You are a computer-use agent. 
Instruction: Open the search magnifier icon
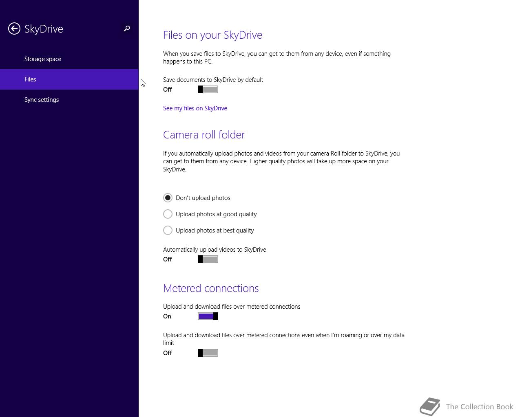click(x=127, y=29)
